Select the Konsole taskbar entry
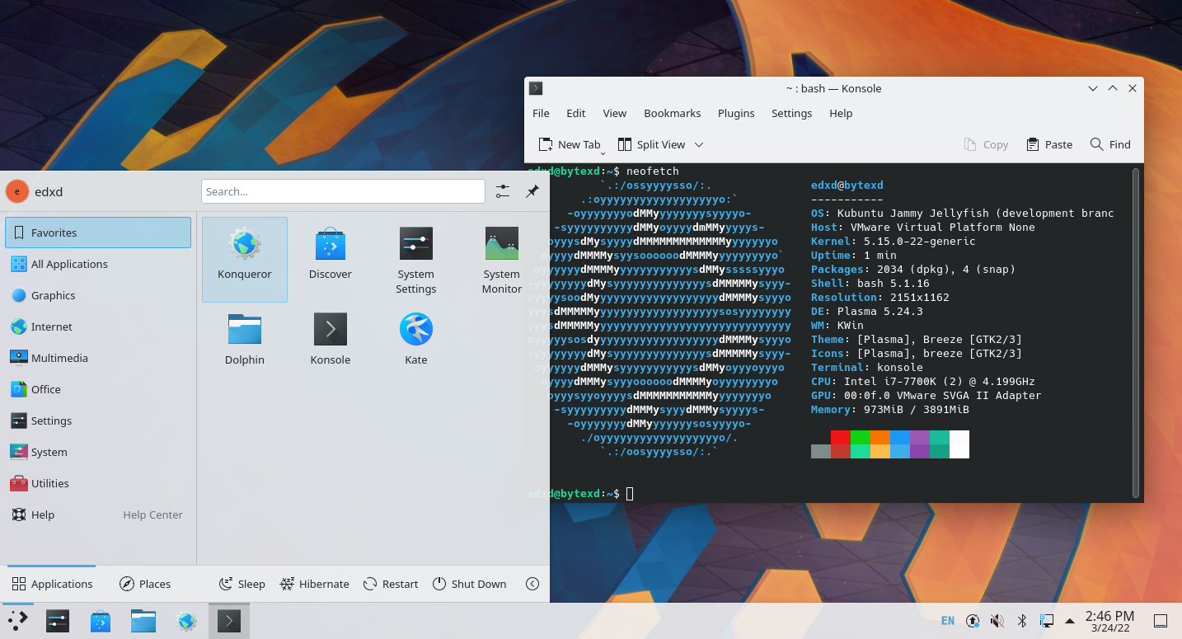 click(228, 621)
